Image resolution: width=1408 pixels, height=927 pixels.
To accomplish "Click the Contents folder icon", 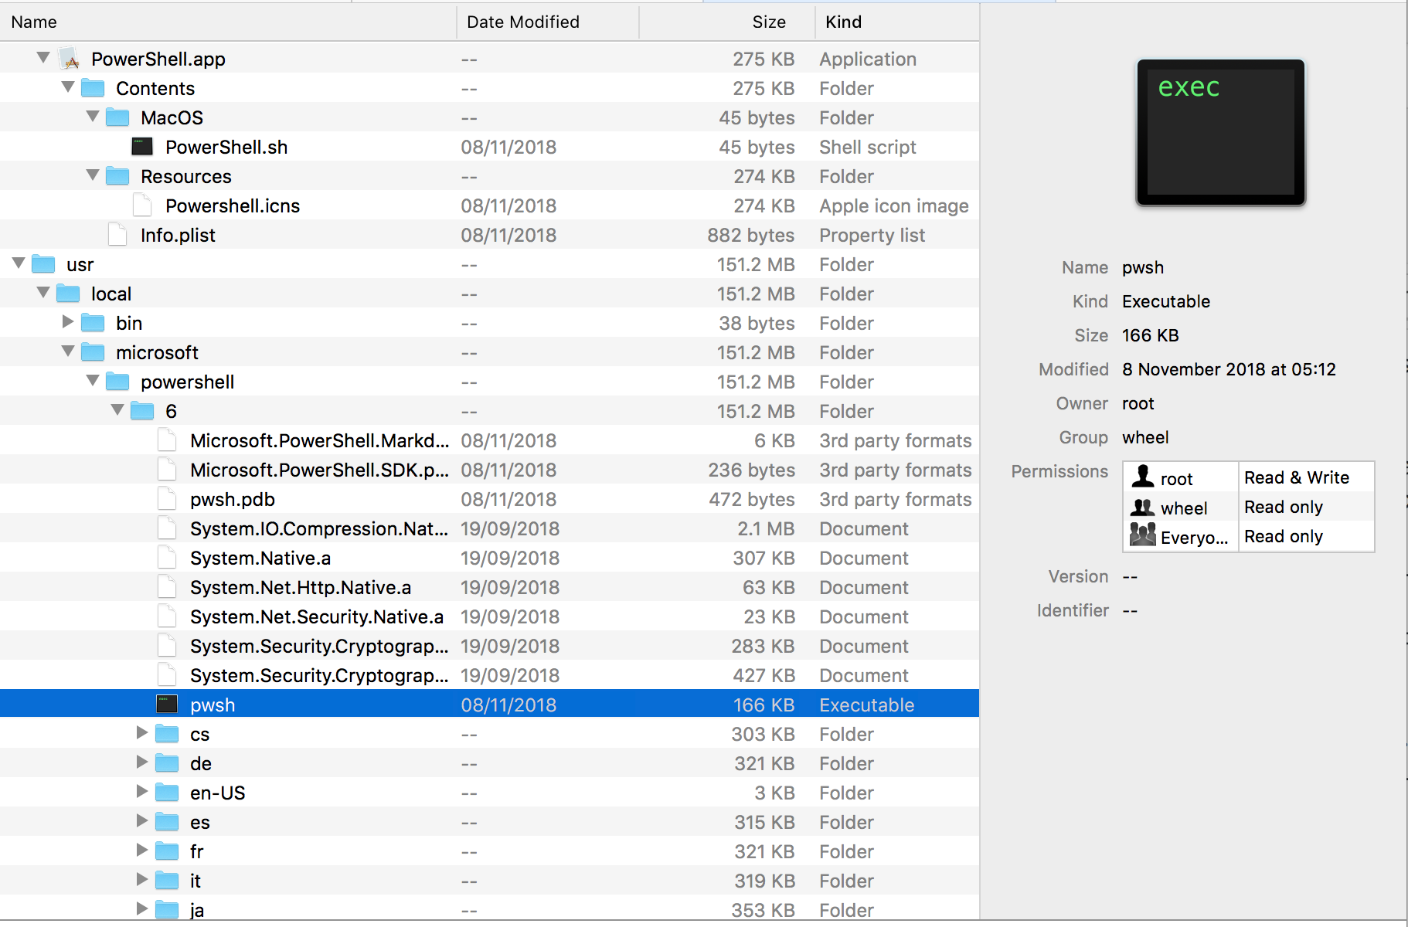I will (93, 88).
